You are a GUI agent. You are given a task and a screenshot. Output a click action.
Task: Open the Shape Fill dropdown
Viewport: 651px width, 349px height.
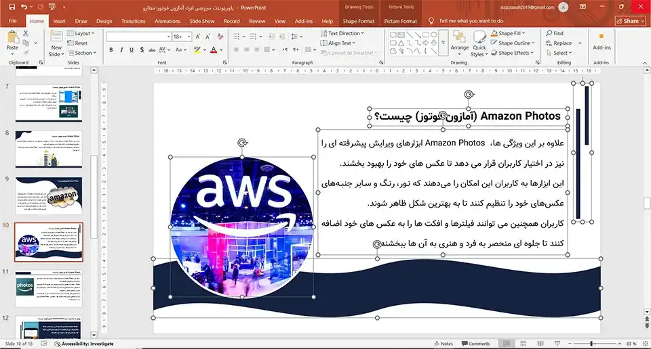point(508,33)
